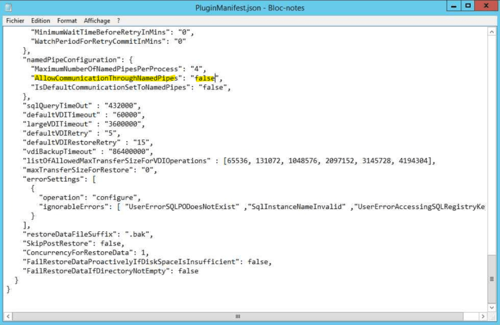Open the Format menu

[x=67, y=21]
